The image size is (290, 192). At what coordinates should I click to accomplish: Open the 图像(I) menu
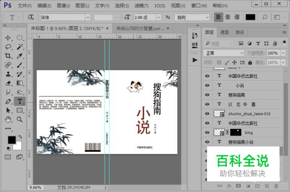[63, 6]
